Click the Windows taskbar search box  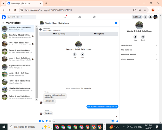30,127
